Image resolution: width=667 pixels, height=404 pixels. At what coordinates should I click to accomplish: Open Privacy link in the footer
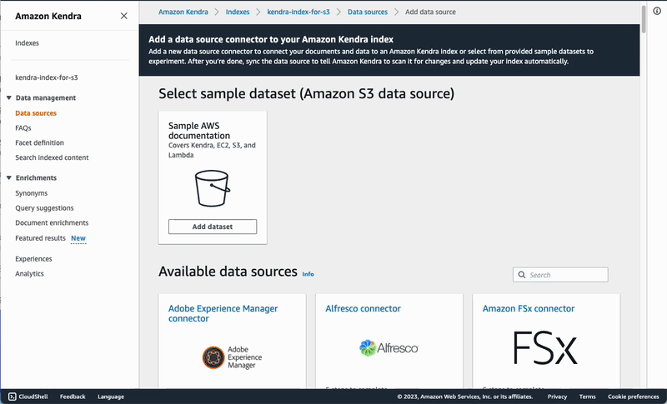point(557,397)
